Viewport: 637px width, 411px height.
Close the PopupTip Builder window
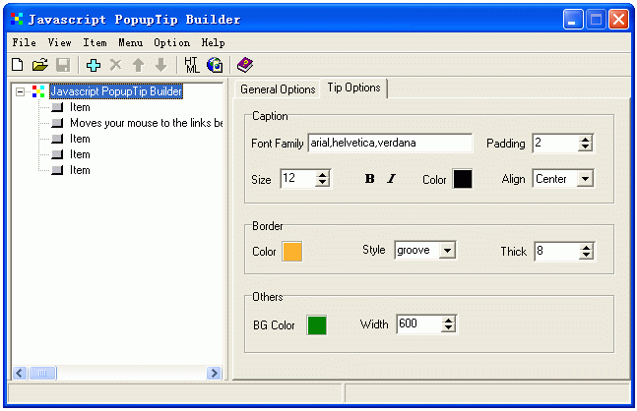coord(618,19)
